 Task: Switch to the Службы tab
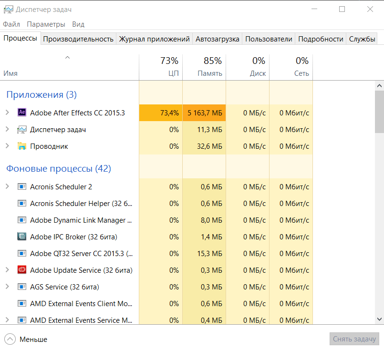coord(362,39)
